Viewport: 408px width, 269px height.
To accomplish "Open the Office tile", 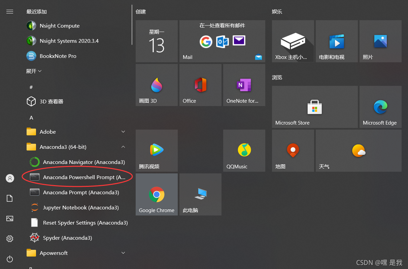I will tap(200, 85).
